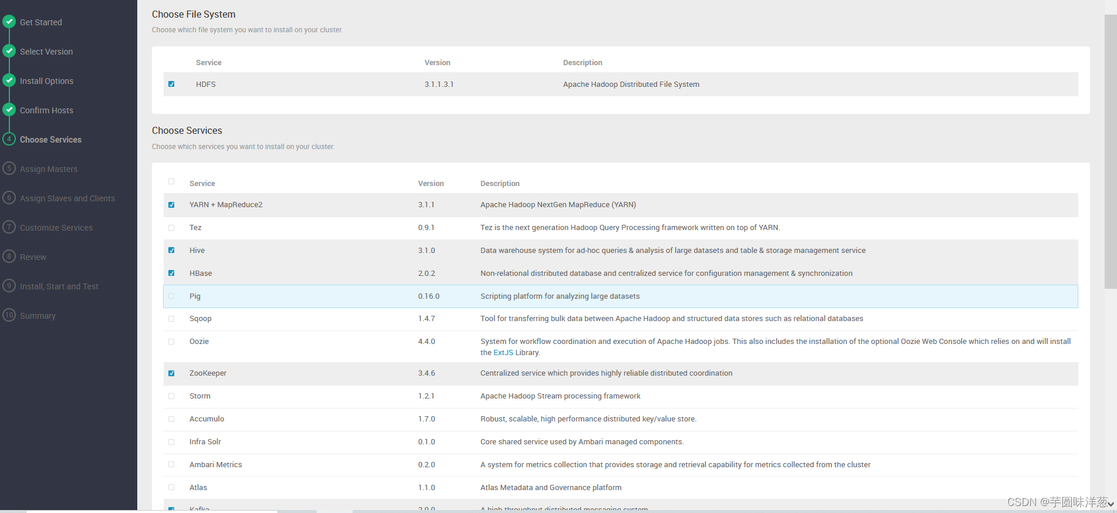
Task: Click the Pig service name
Action: click(x=195, y=296)
